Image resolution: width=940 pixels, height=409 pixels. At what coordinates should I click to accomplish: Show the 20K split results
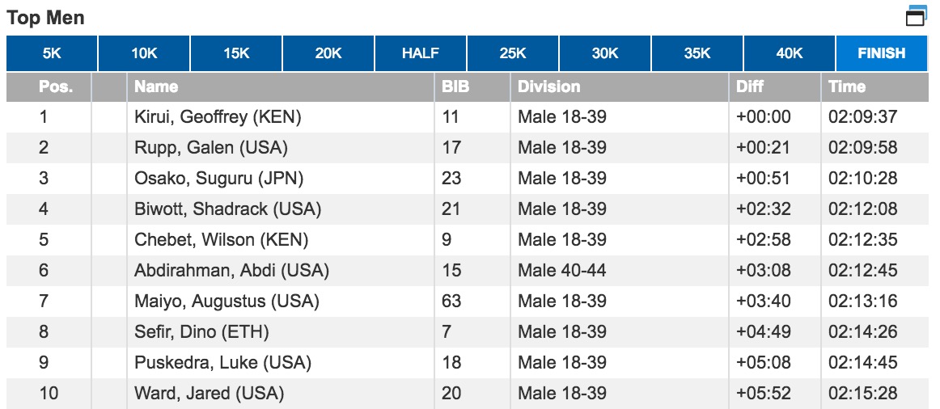click(x=328, y=53)
